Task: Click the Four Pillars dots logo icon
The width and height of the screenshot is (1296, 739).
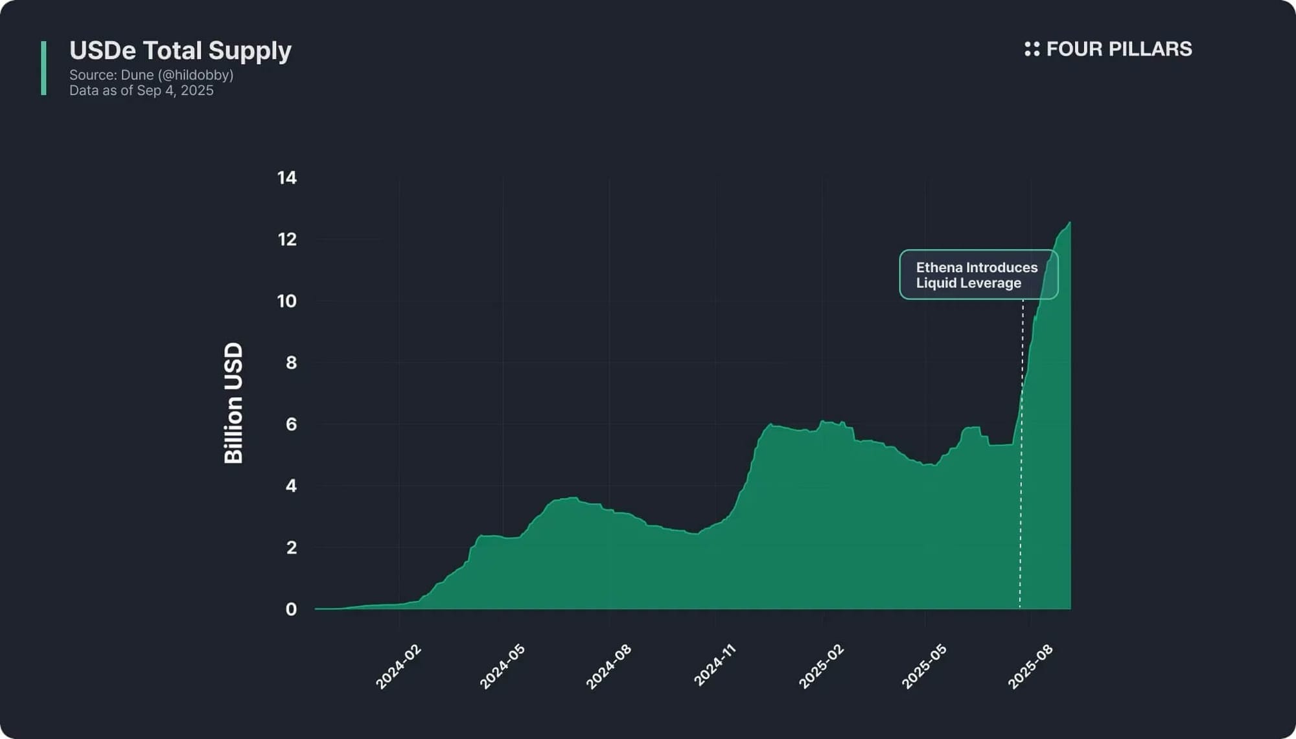Action: 1032,49
